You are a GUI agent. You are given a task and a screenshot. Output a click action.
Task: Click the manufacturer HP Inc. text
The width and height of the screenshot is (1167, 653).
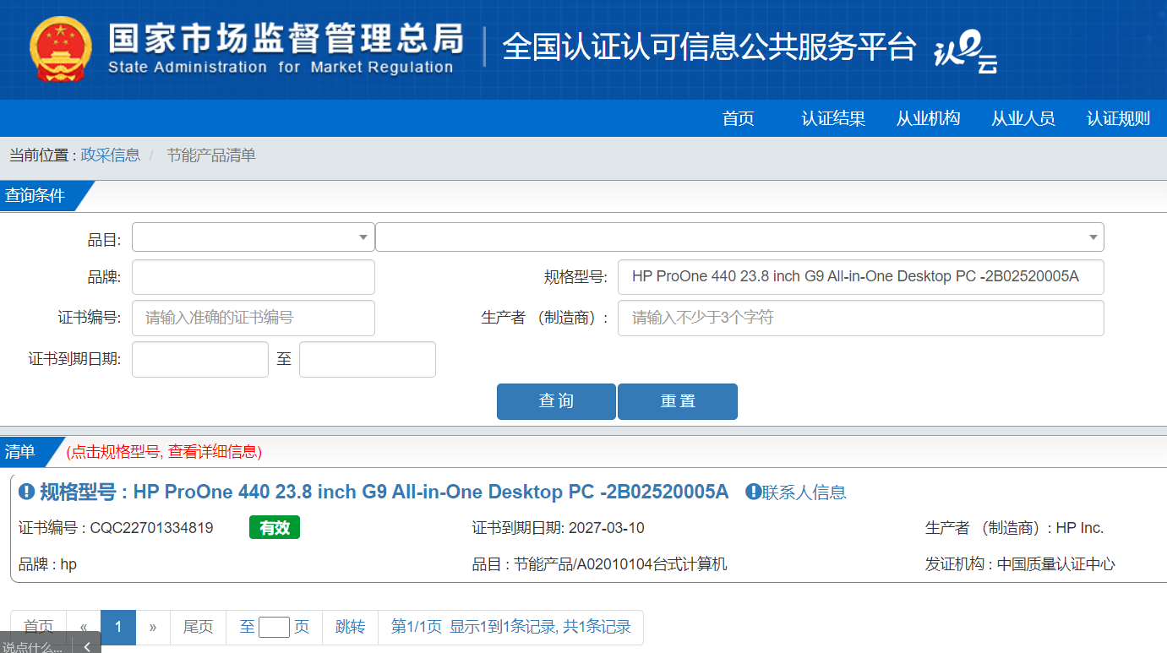pos(1080,528)
